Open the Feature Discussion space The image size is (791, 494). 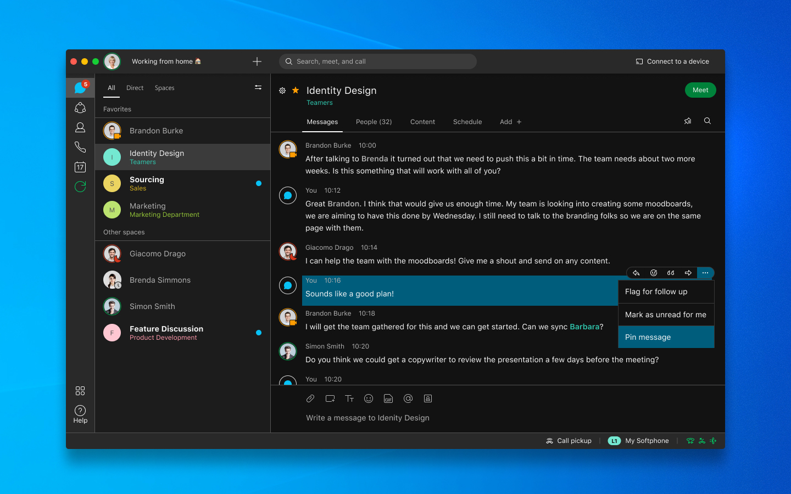182,333
